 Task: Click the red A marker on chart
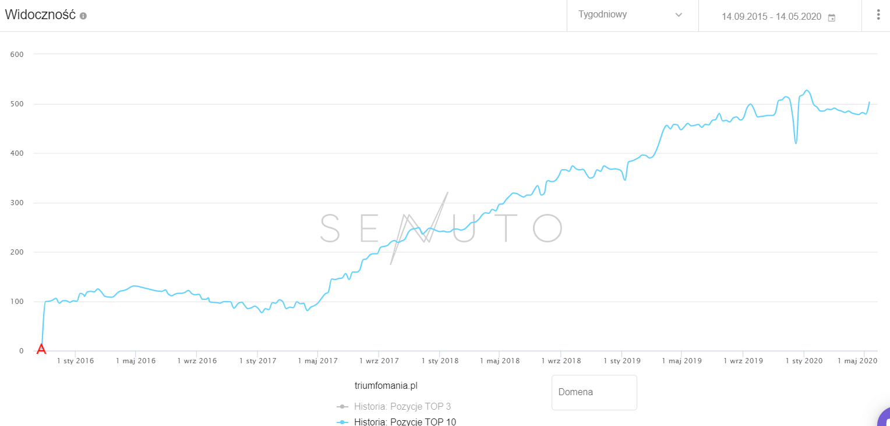click(41, 349)
